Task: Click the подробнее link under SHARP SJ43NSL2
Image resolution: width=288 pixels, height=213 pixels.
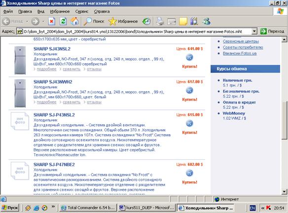Action: [46, 69]
